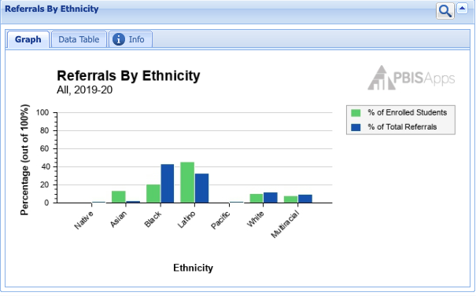Screen dimensions: 476x296
Task: Click the blue Latino referrals bar
Action: [202, 188]
